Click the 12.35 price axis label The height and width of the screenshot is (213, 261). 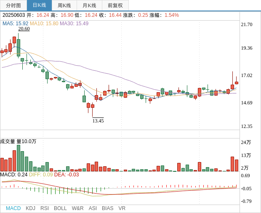pos(247,126)
